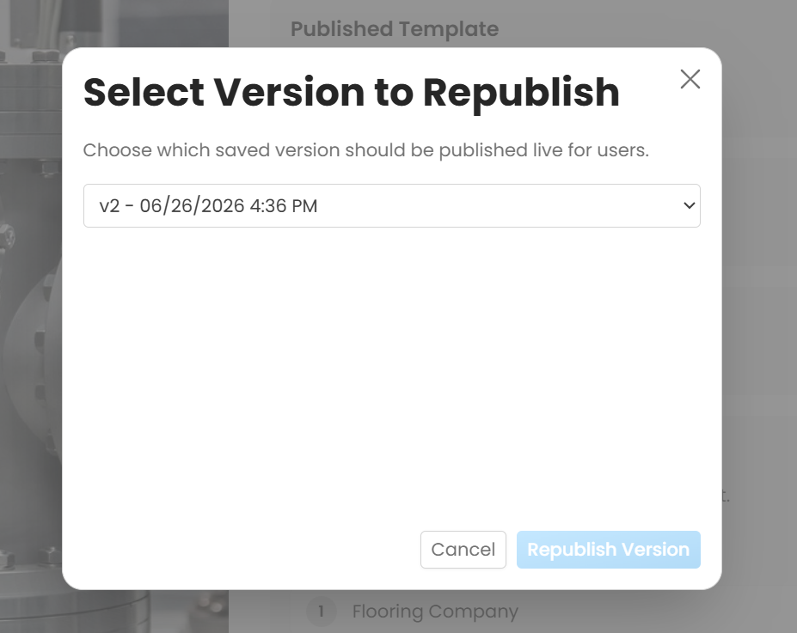Select the v2 - 06/26/2026 4:36 PM entry
Image resolution: width=797 pixels, height=633 pixels.
tap(208, 205)
